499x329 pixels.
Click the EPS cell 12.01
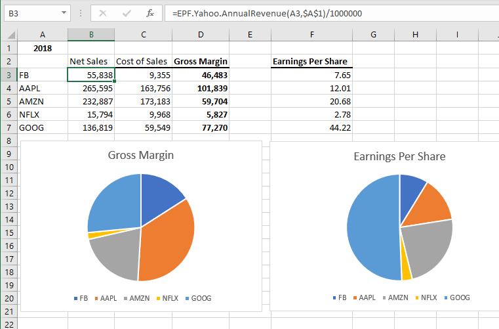pos(312,88)
